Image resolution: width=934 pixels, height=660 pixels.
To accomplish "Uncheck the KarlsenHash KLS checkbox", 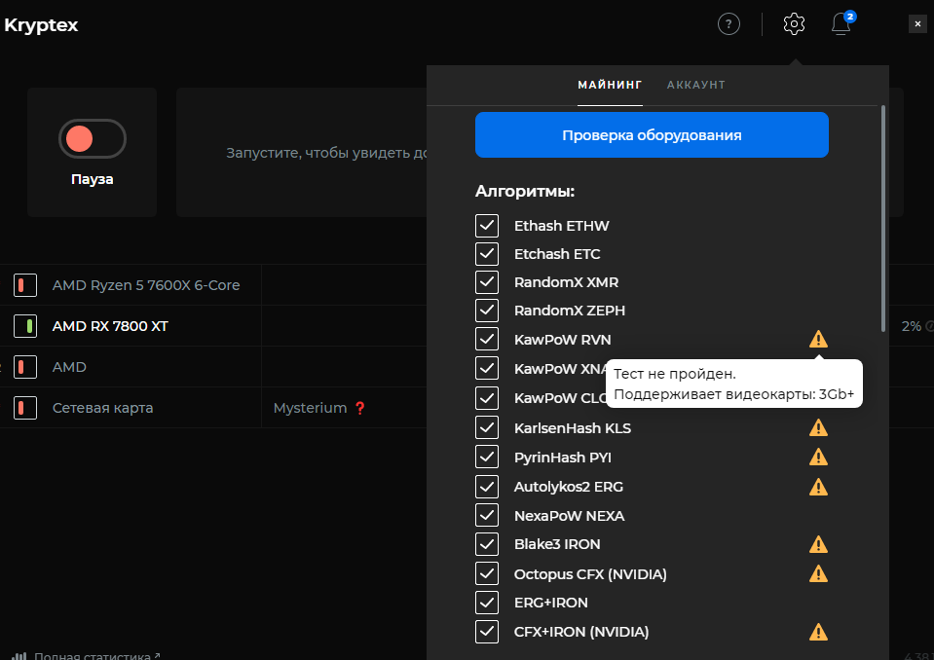I will point(487,427).
